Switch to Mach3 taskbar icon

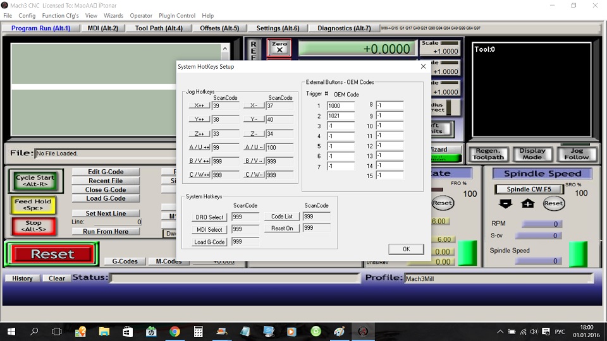coord(363,332)
